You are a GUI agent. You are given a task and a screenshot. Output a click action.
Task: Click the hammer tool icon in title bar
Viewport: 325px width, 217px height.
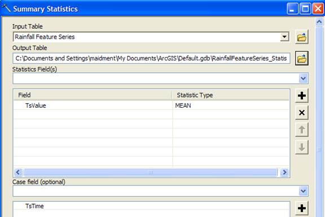click(x=6, y=8)
